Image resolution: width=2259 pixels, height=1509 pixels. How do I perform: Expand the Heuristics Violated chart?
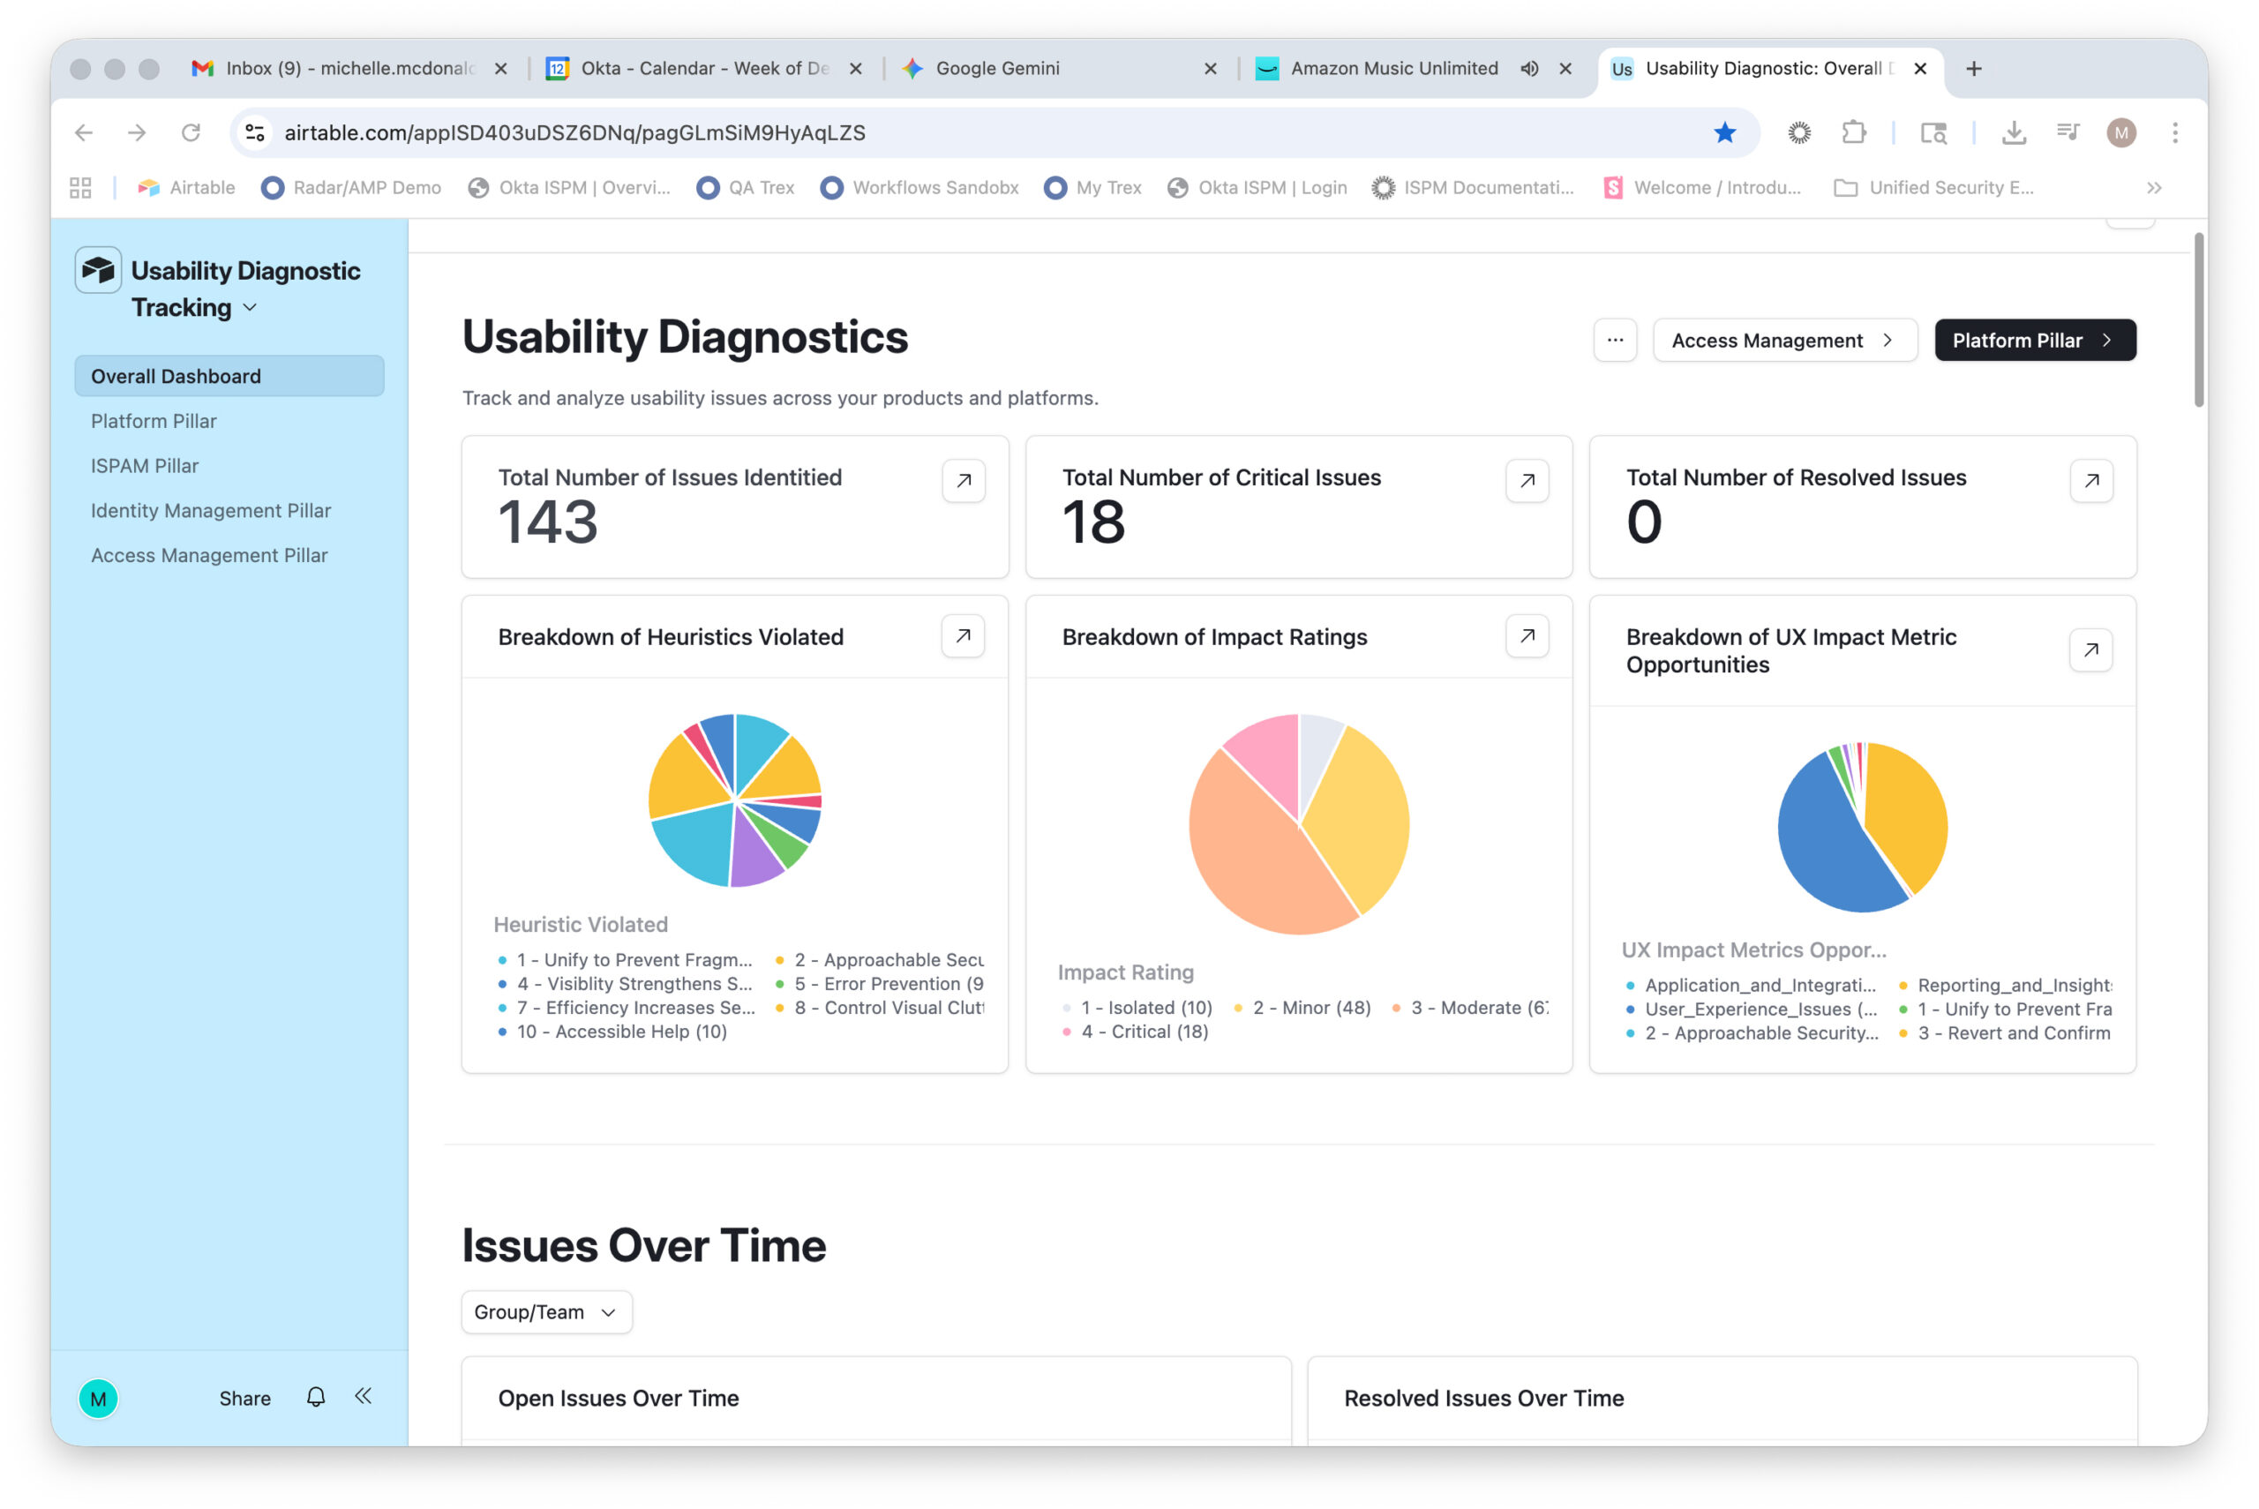pos(963,636)
